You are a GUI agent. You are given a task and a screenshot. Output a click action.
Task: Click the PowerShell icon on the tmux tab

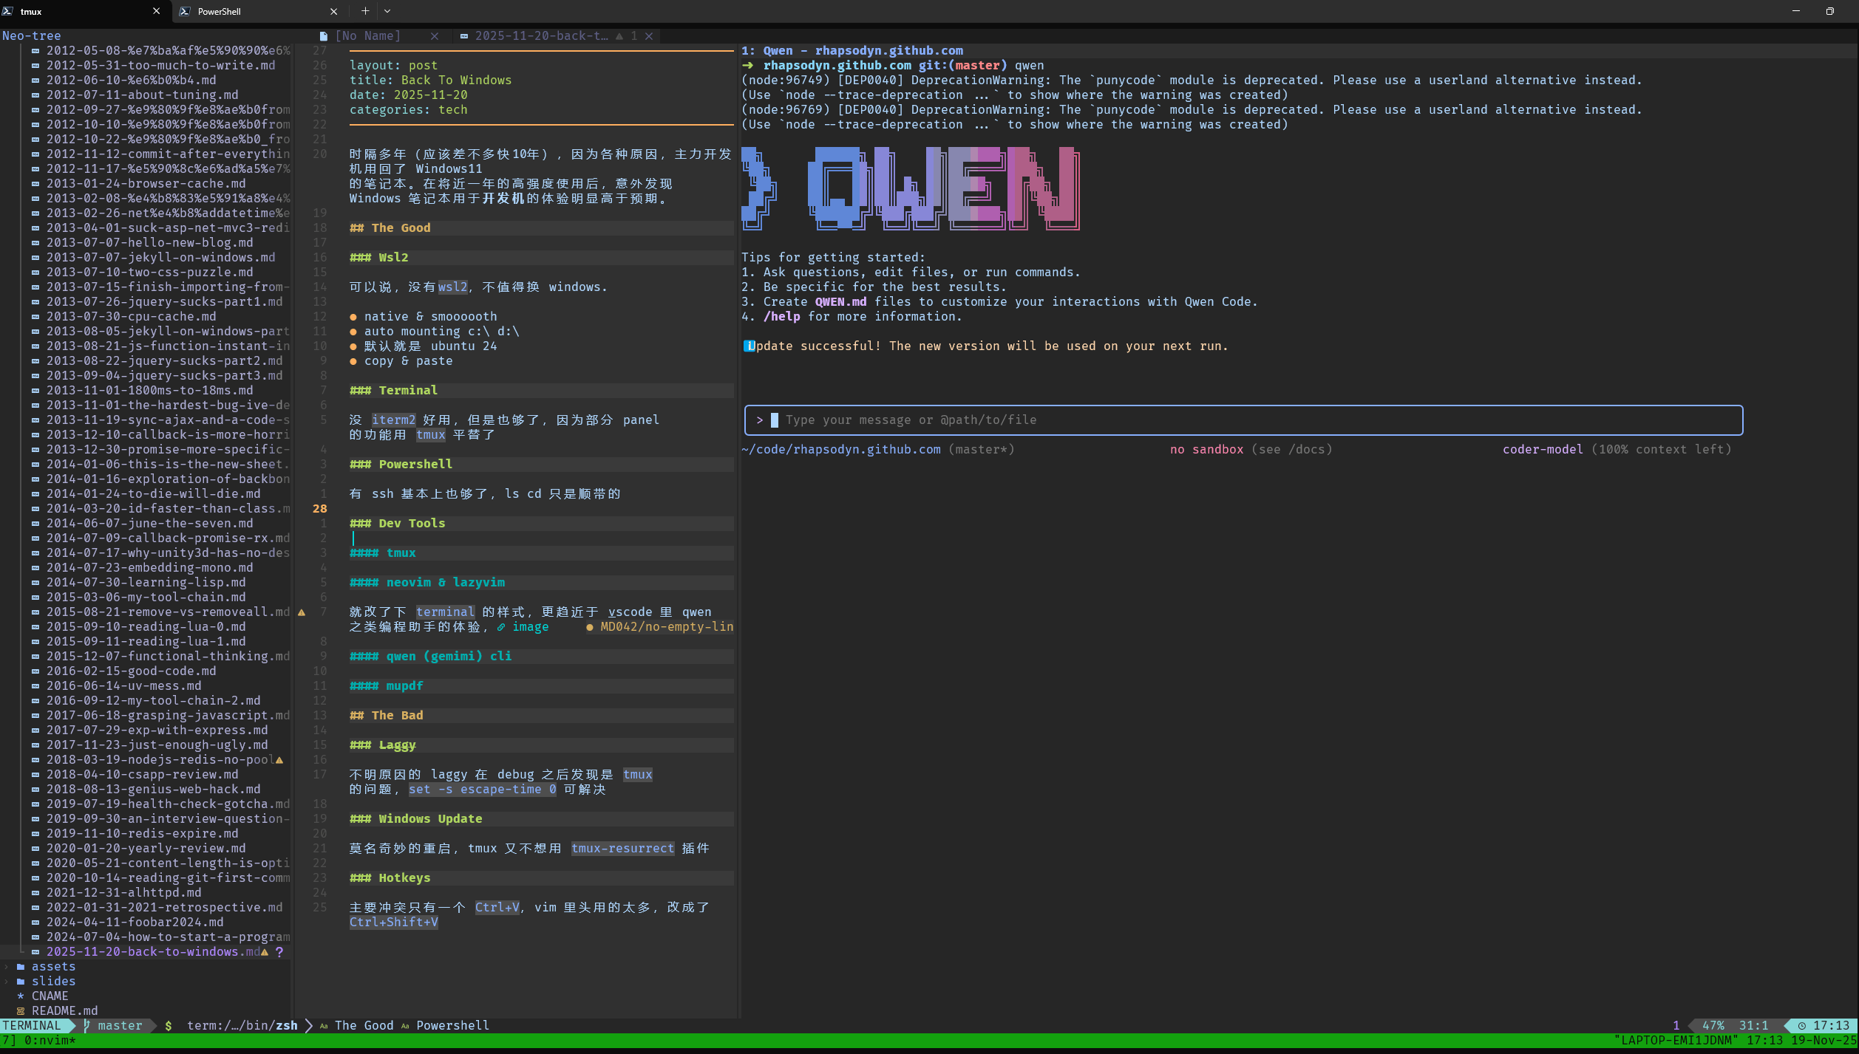tap(8, 11)
